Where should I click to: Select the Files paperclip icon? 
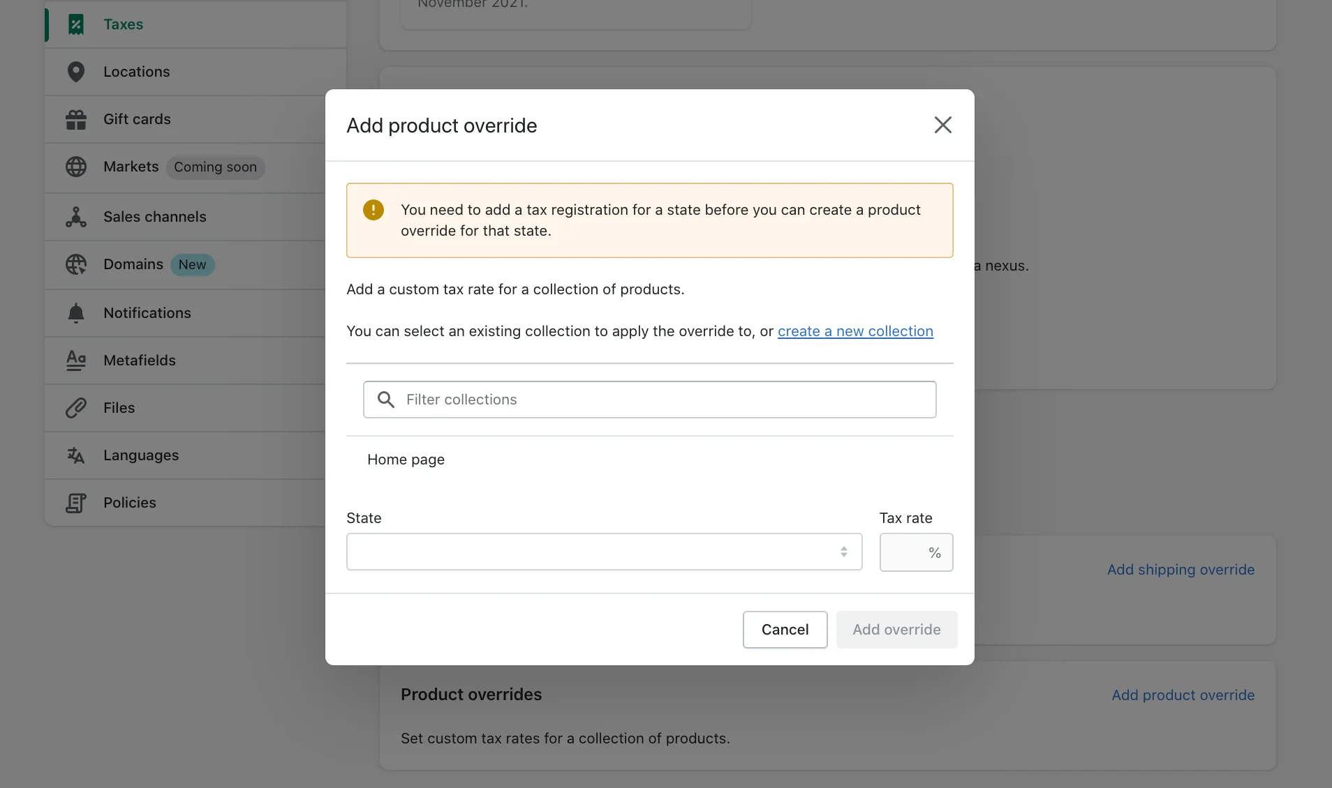tap(77, 408)
